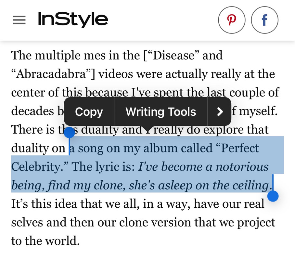This screenshot has width=295, height=260.
Task: Tap the closing words "to the world."
Action: [45, 241]
